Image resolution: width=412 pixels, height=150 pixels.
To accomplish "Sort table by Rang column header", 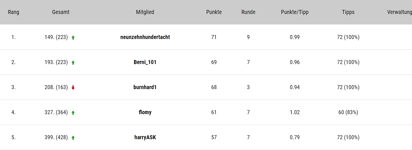I will (14, 12).
